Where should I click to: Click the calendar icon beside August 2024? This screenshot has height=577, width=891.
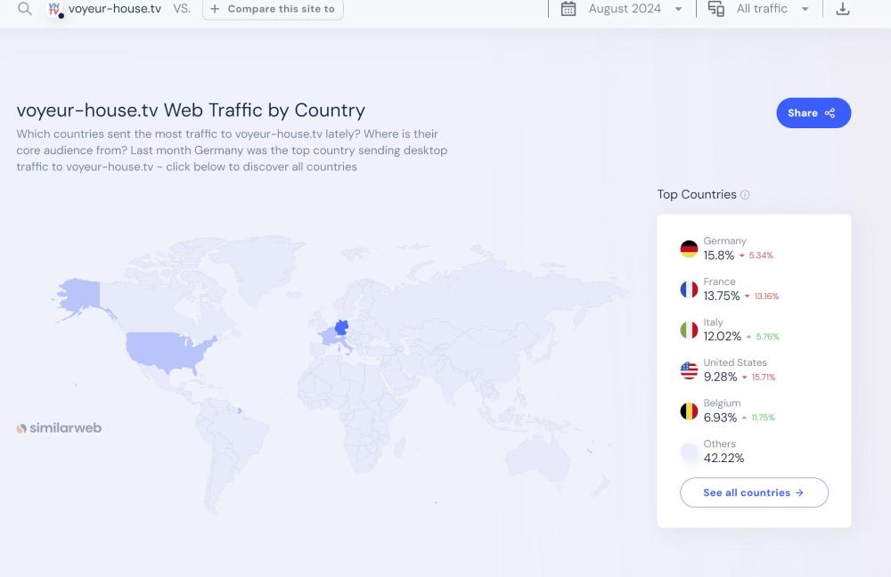tap(568, 9)
